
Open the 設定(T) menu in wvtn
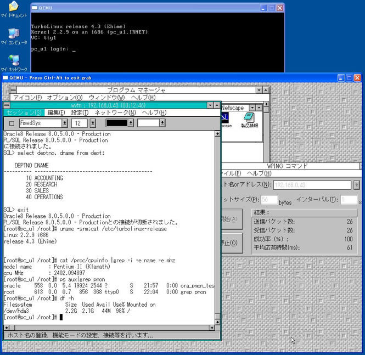click(80, 113)
